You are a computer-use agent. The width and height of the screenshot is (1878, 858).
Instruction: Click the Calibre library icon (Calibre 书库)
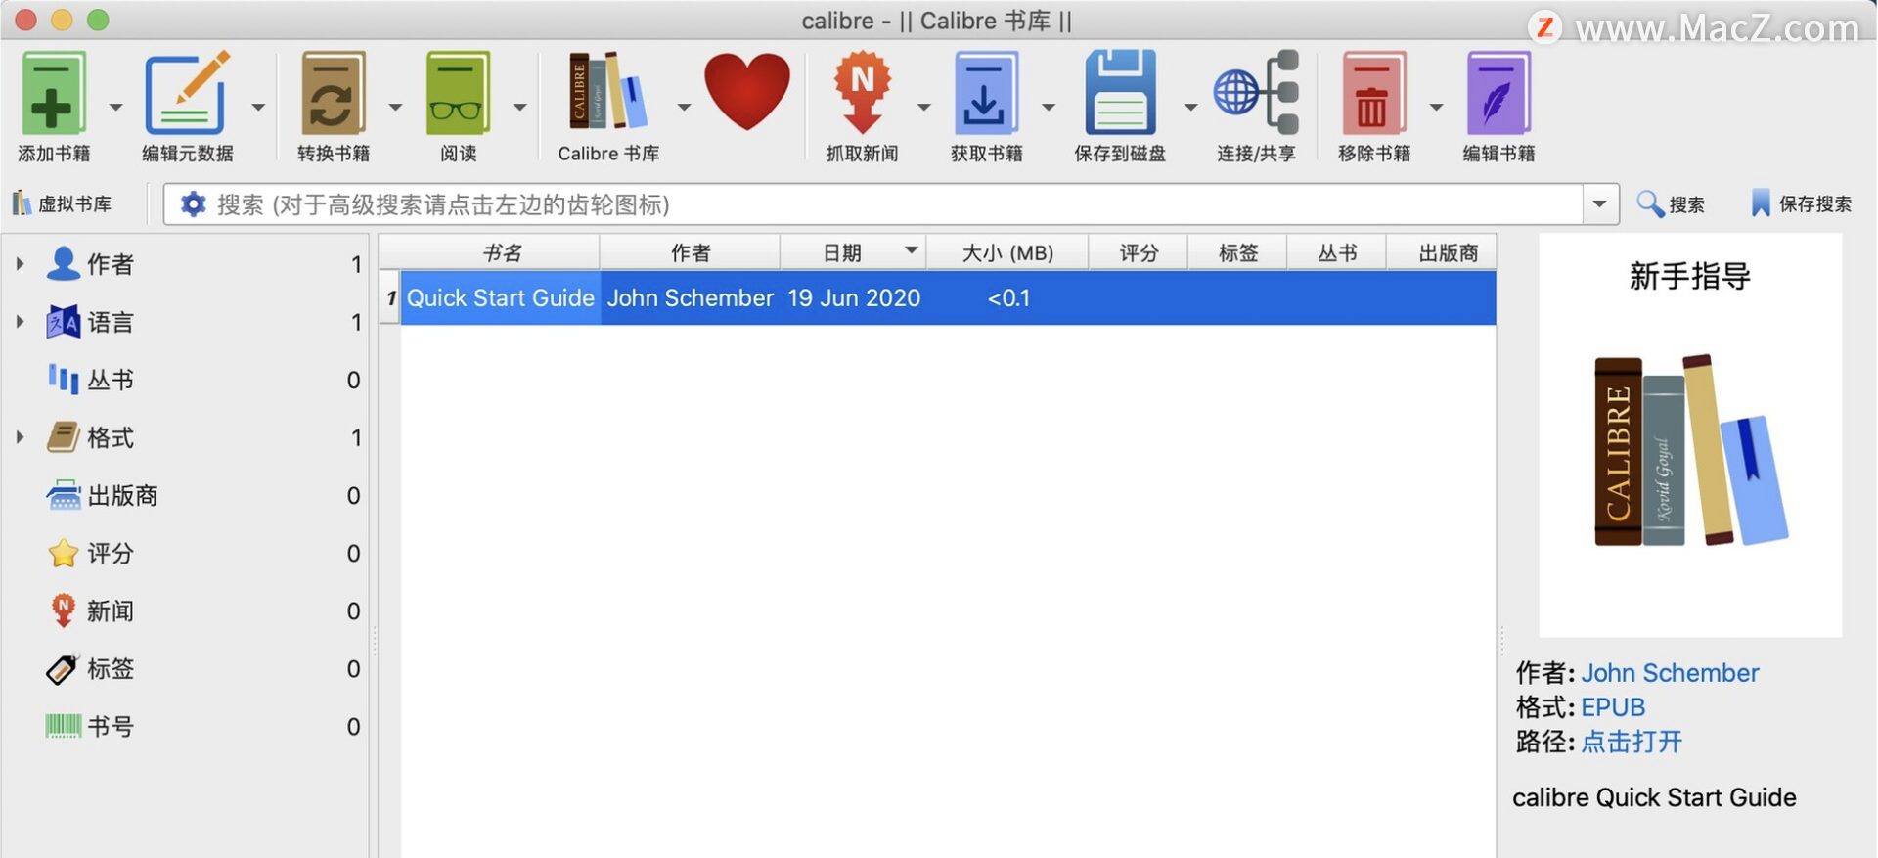608,91
